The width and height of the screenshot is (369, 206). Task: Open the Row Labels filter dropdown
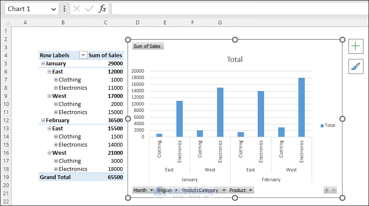tap(83, 55)
